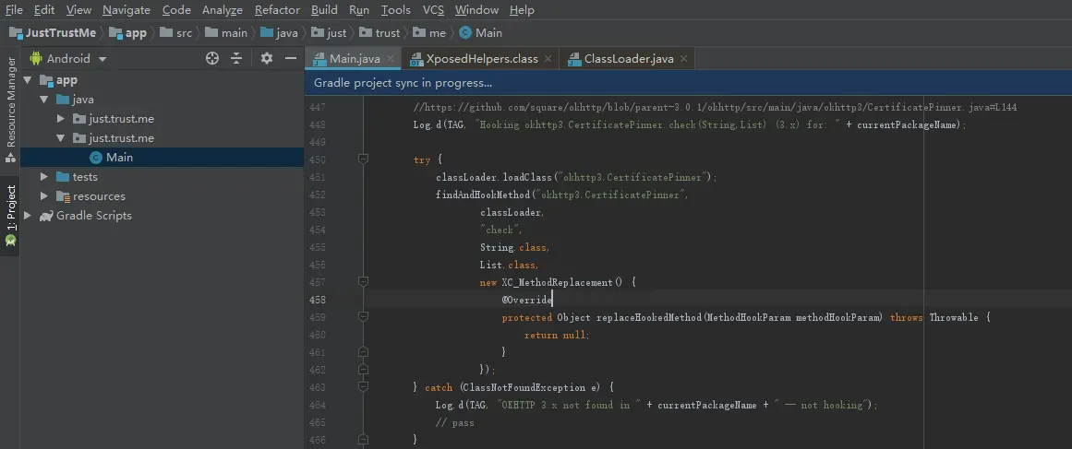Click the Gradle Scripts elephant icon
The image size is (1072, 449).
[x=46, y=216]
